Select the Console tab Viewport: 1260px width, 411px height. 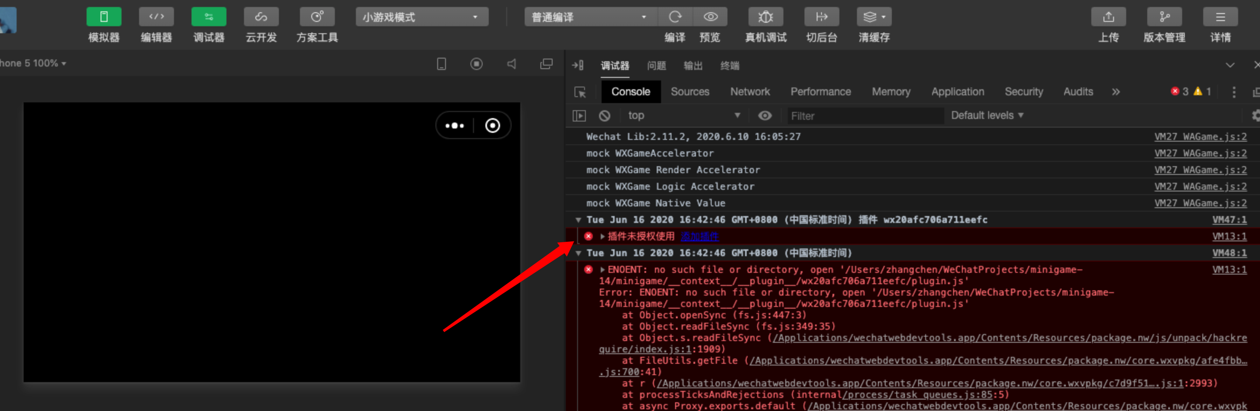[x=630, y=92]
